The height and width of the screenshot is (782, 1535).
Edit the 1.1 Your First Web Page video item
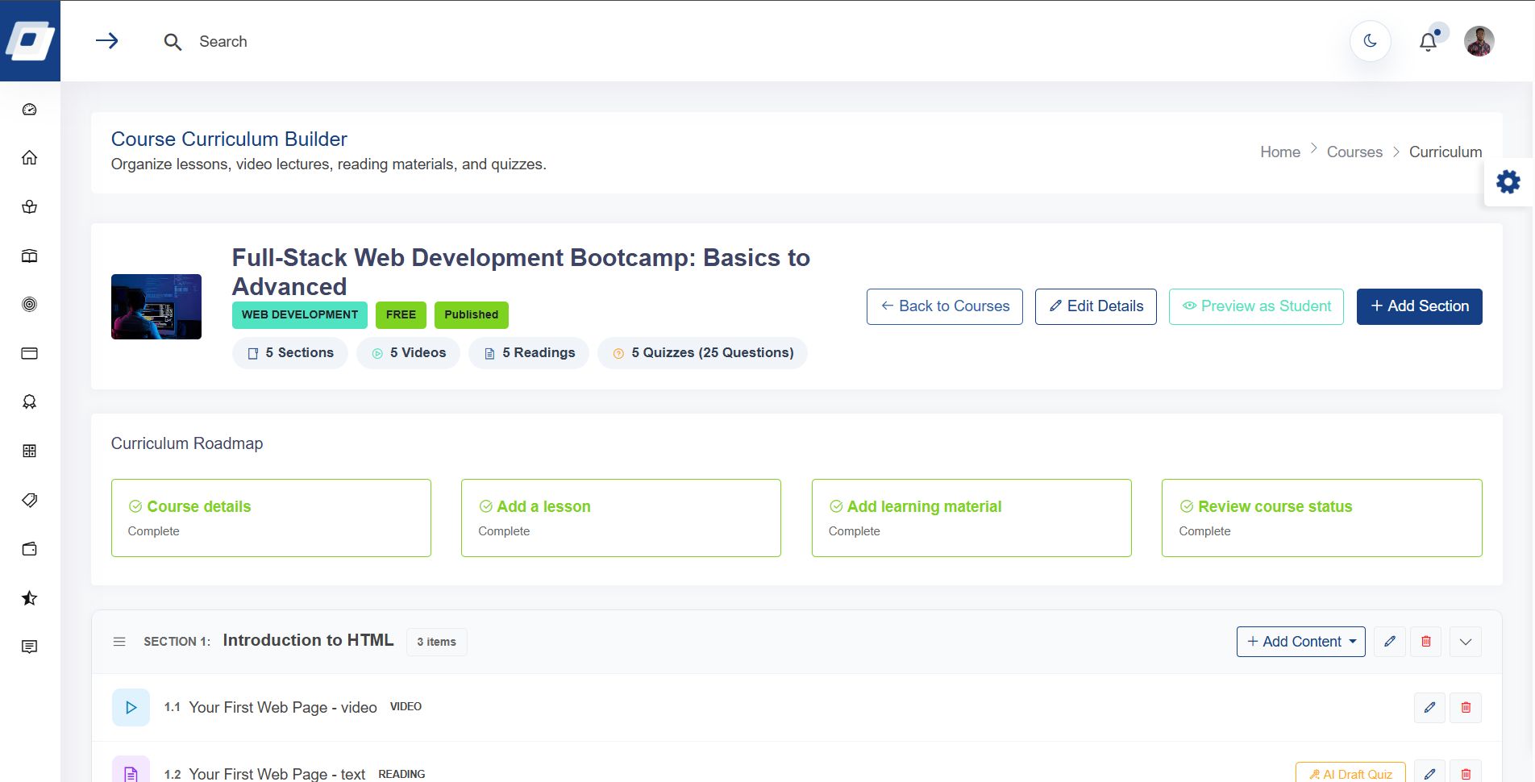(x=1429, y=708)
